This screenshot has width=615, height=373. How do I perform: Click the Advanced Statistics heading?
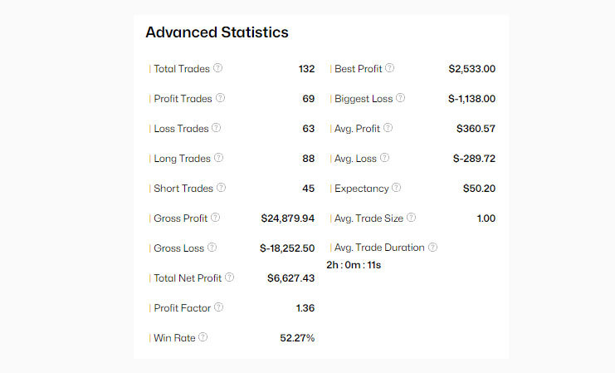tap(217, 32)
